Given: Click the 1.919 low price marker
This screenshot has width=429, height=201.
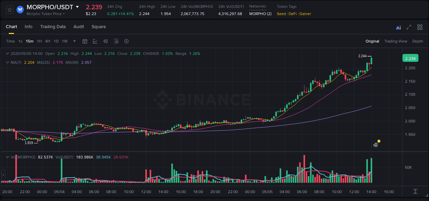Looking at the screenshot, I should (x=29, y=143).
